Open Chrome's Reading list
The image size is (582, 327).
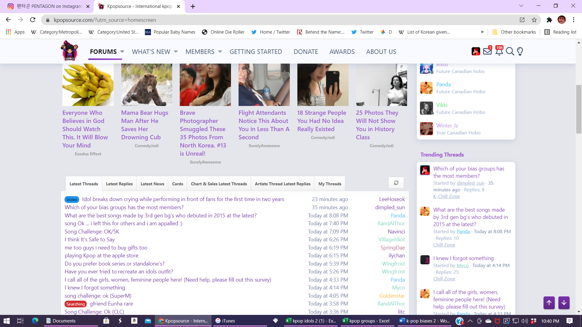pos(560,32)
